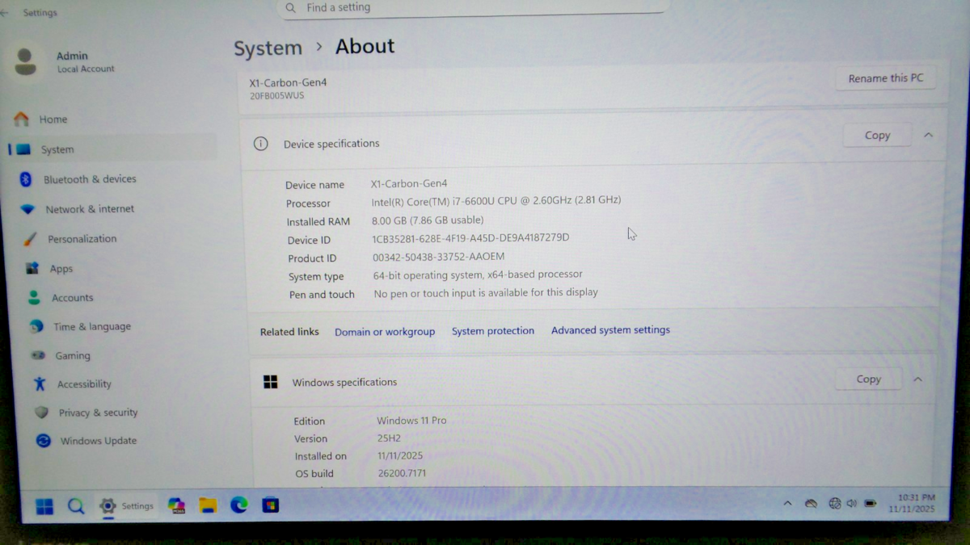The image size is (970, 545).
Task: Open the Advanced system settings link
Action: point(610,330)
